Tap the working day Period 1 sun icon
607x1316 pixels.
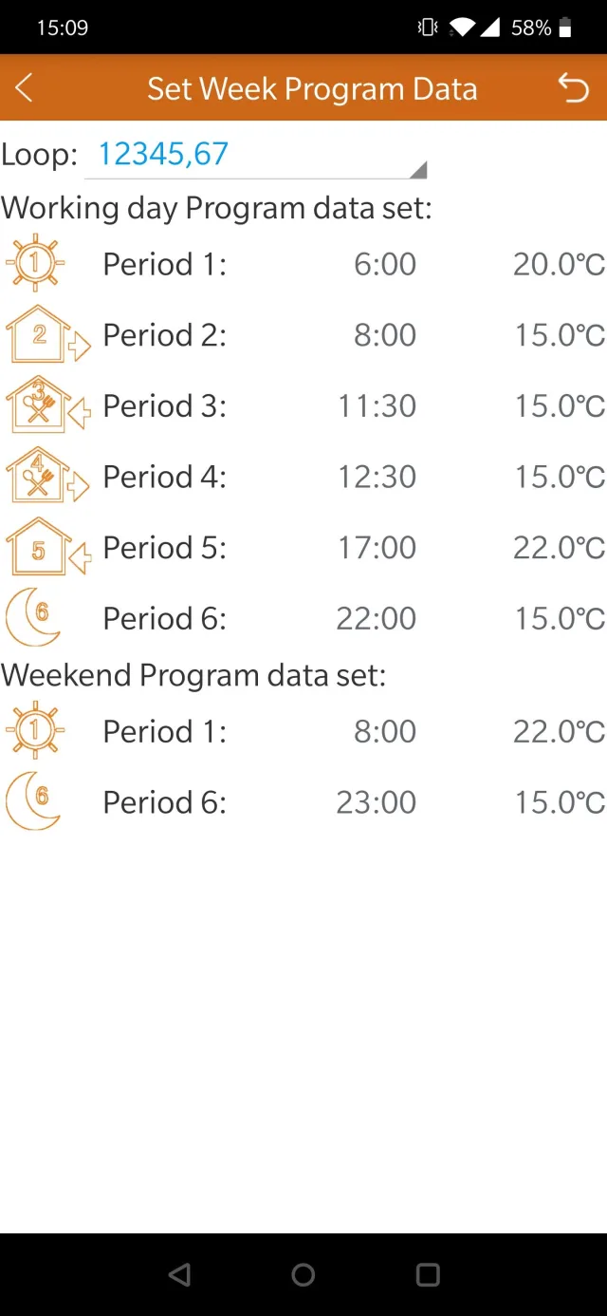pyautogui.click(x=36, y=262)
